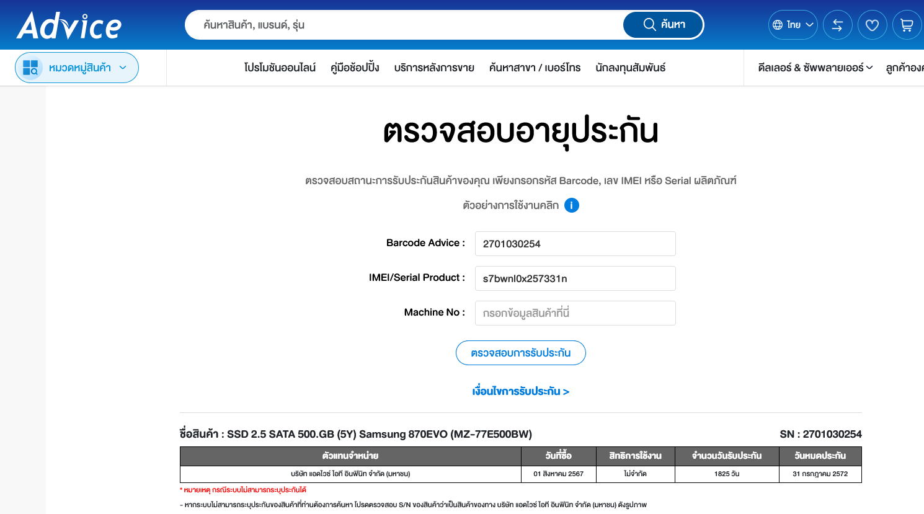
Task: Open the คู่มือช้อปปิ้ง menu item
Action: coord(355,68)
